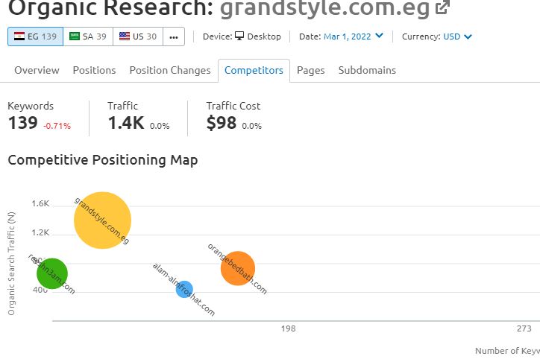Image resolution: width=540 pixels, height=362 pixels.
Task: Go to the Subdomains tab
Action: click(367, 70)
